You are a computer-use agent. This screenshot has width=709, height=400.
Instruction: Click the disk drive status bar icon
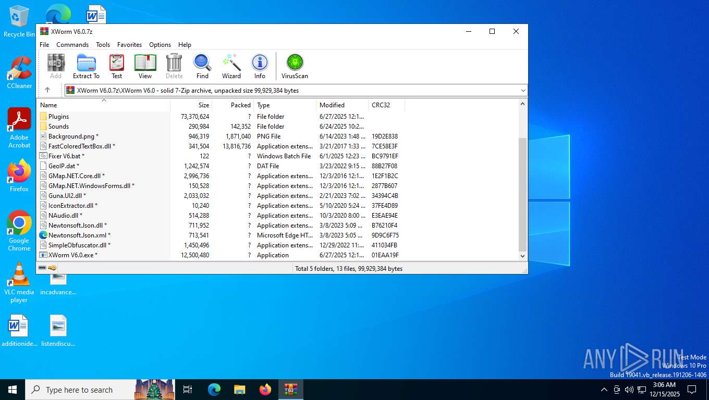click(x=42, y=268)
